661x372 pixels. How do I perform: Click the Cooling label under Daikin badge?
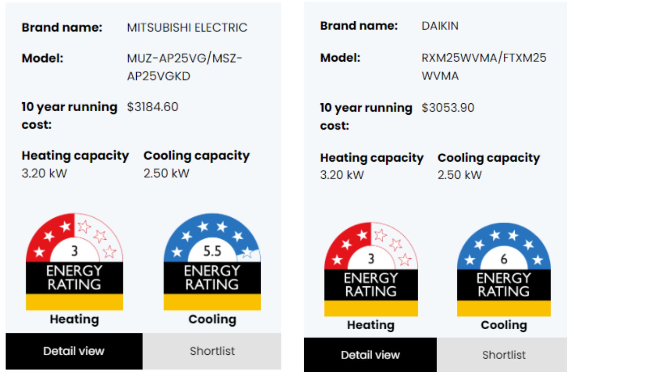pyautogui.click(x=504, y=324)
